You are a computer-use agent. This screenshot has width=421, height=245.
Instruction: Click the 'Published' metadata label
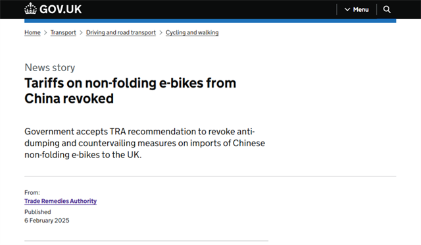pyautogui.click(x=37, y=212)
